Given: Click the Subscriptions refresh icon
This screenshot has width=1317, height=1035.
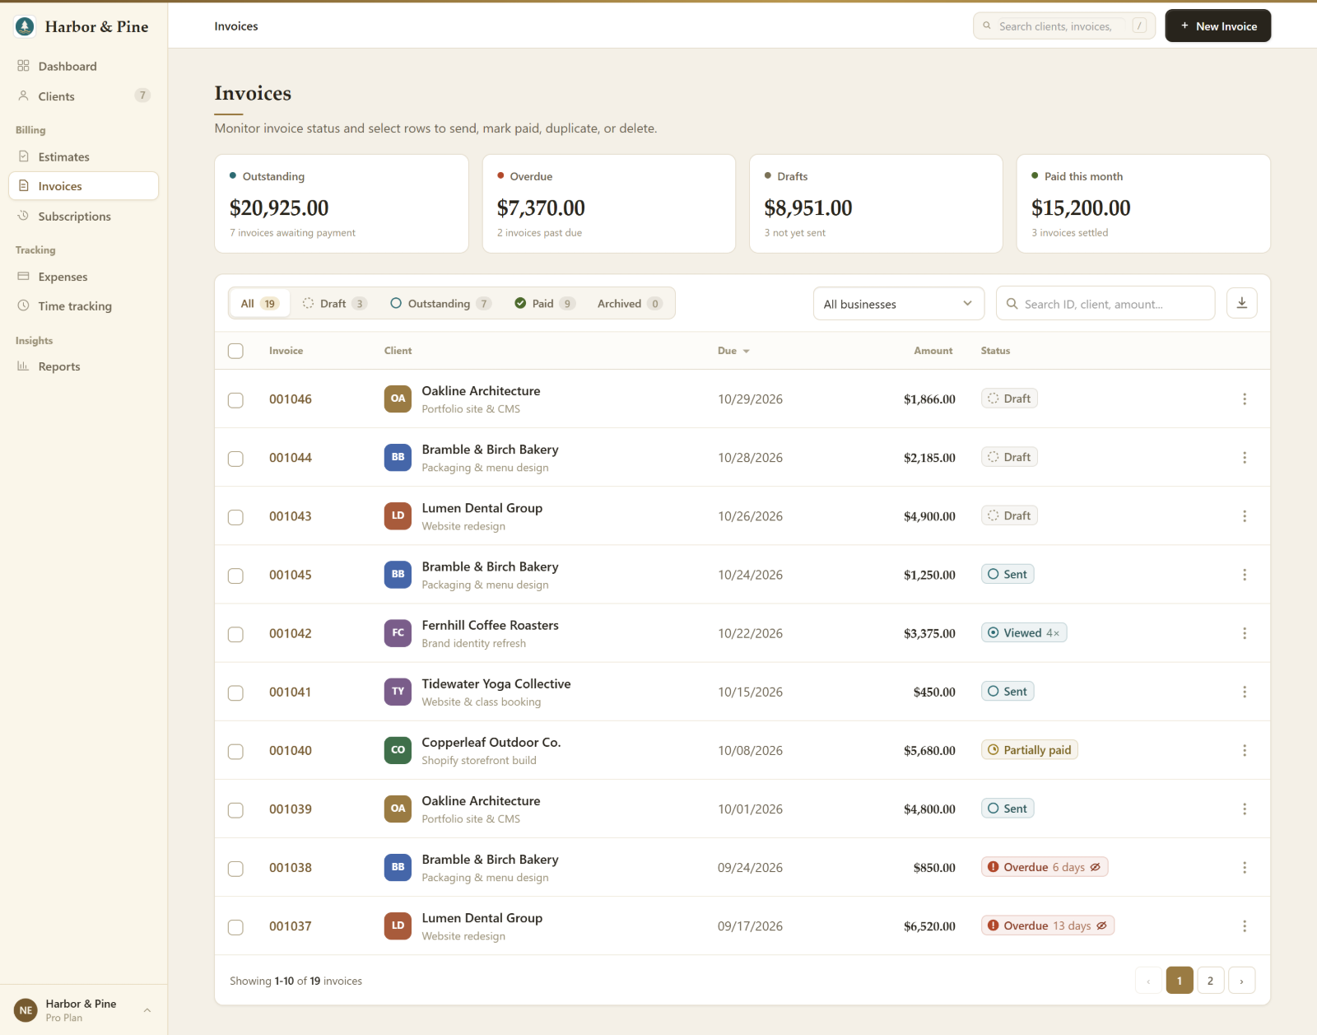Looking at the screenshot, I should point(23,216).
